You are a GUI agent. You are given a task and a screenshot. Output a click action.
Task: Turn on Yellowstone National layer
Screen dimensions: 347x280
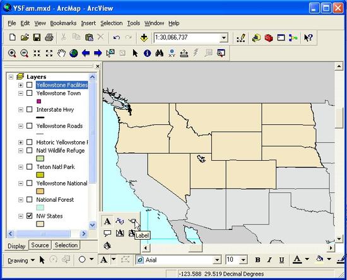[x=30, y=183]
